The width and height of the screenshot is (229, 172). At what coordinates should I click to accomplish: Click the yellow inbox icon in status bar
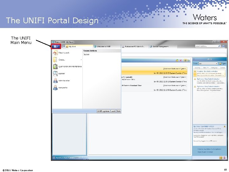(x=221, y=158)
